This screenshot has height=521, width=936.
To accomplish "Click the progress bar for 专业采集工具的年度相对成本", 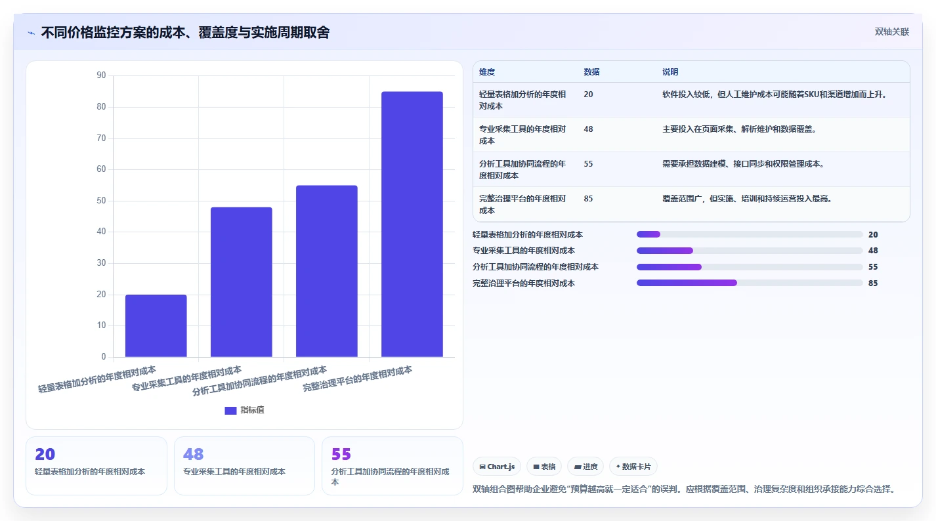I will (750, 251).
